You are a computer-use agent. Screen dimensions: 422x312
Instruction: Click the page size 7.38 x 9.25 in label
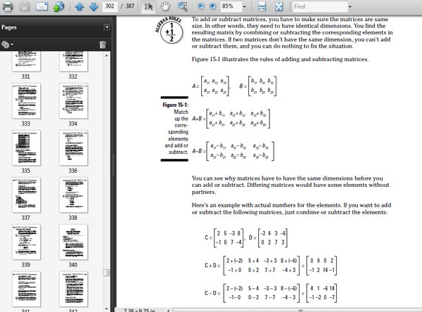tap(139, 310)
